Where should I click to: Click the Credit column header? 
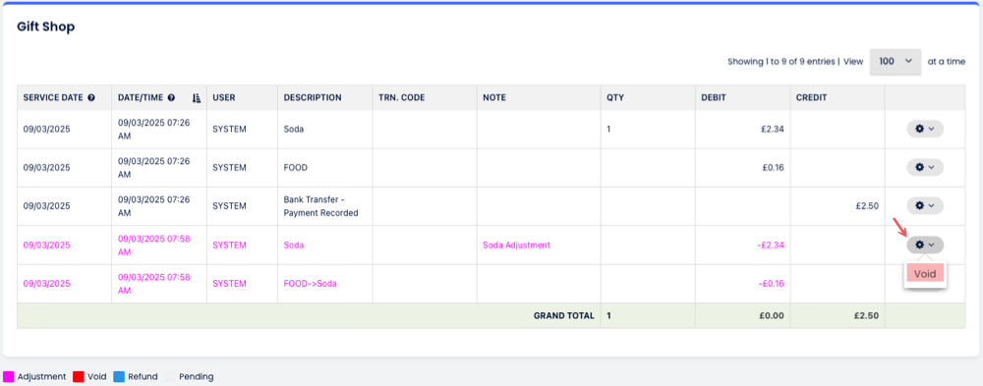(x=812, y=98)
